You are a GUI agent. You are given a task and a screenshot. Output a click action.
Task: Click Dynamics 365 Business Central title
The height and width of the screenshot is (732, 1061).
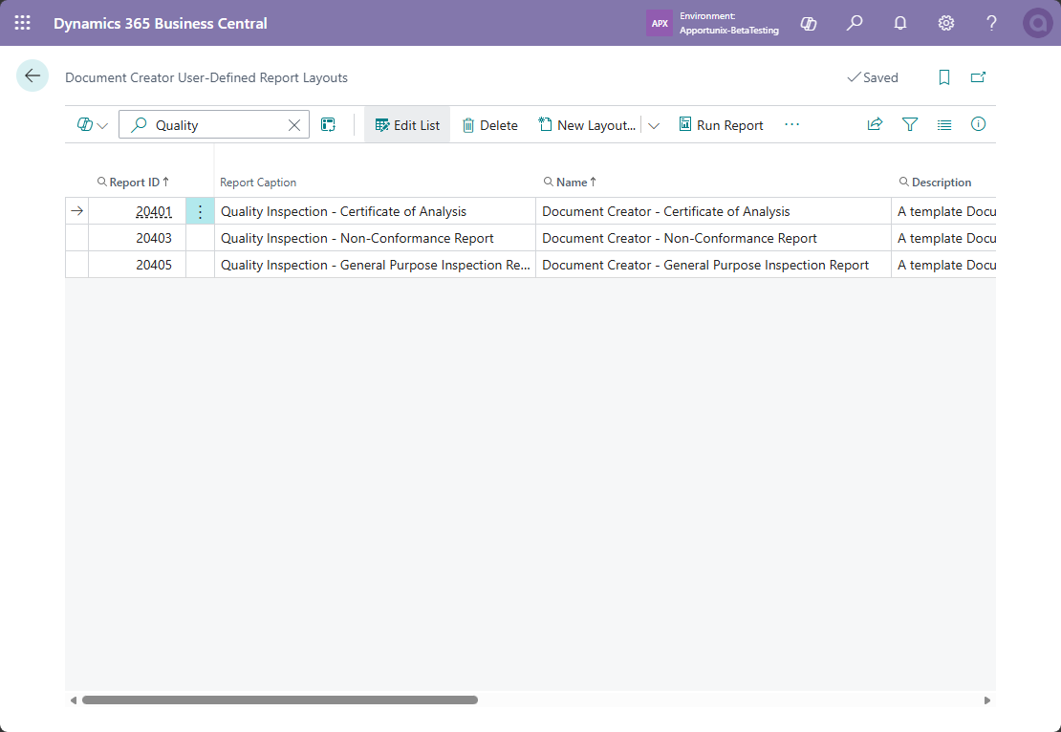161,23
